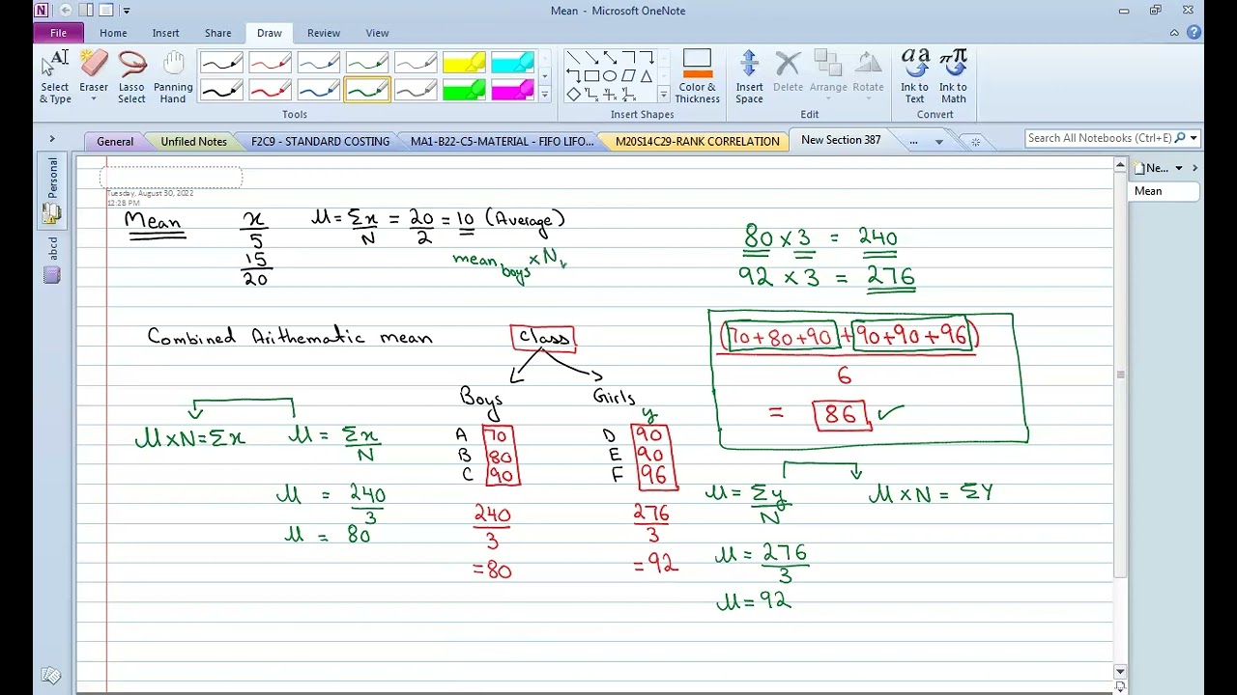Insert a straight line shape

tap(573, 58)
